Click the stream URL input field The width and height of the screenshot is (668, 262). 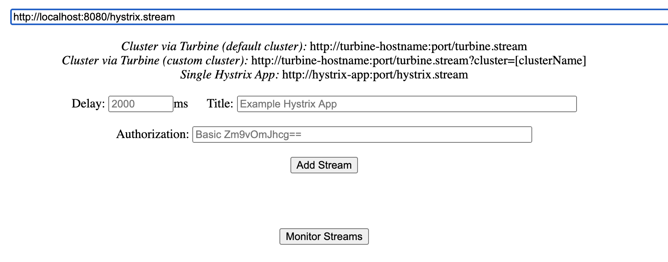339,17
